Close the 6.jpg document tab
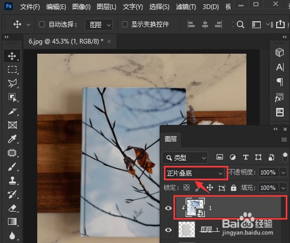This screenshot has height=243, width=290. click(109, 42)
